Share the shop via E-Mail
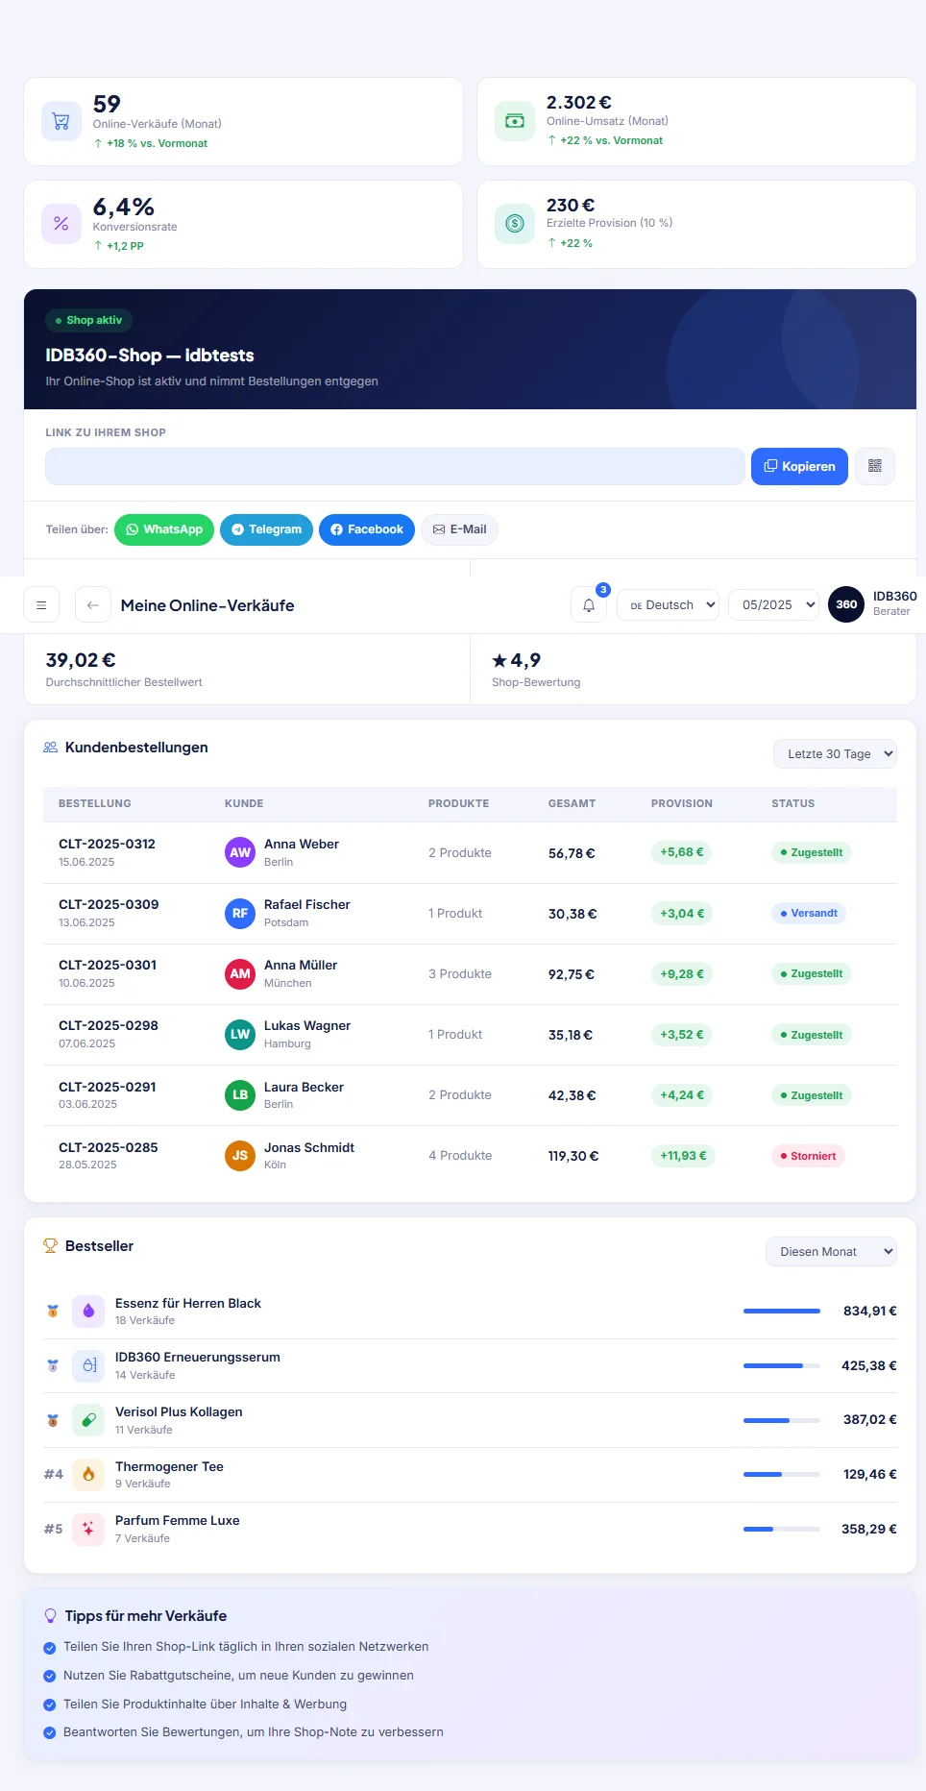This screenshot has height=1791, width=926. coord(459,529)
